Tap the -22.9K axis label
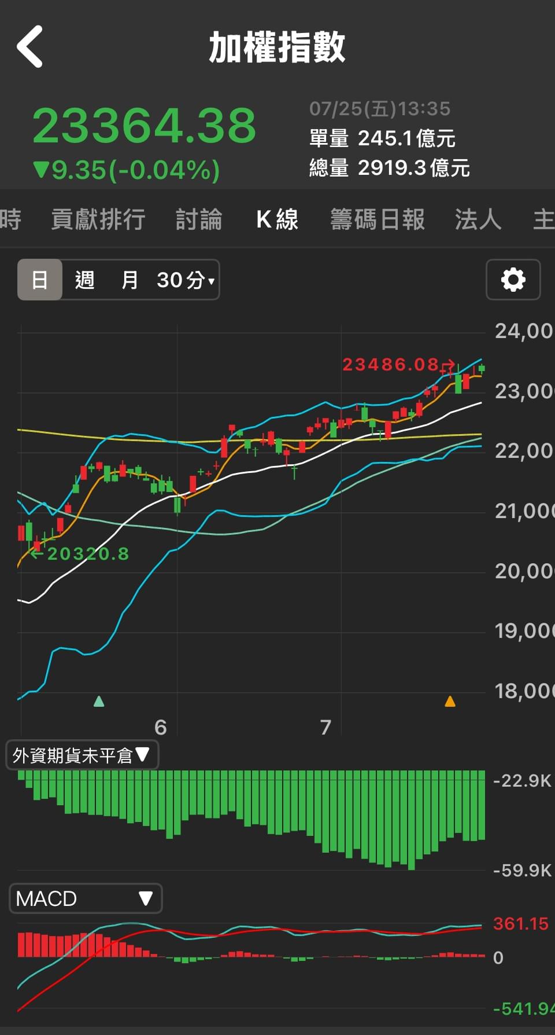555x1035 pixels. coord(522,780)
